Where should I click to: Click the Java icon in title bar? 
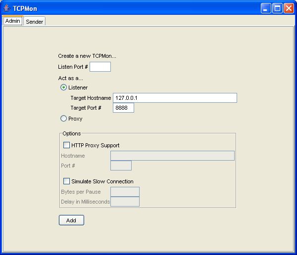click(x=6, y=8)
